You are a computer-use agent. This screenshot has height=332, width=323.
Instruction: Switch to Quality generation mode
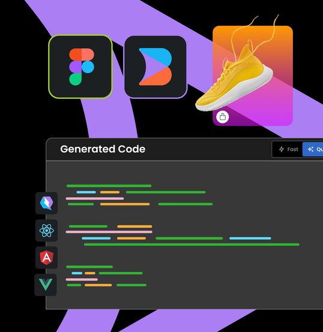(313, 149)
